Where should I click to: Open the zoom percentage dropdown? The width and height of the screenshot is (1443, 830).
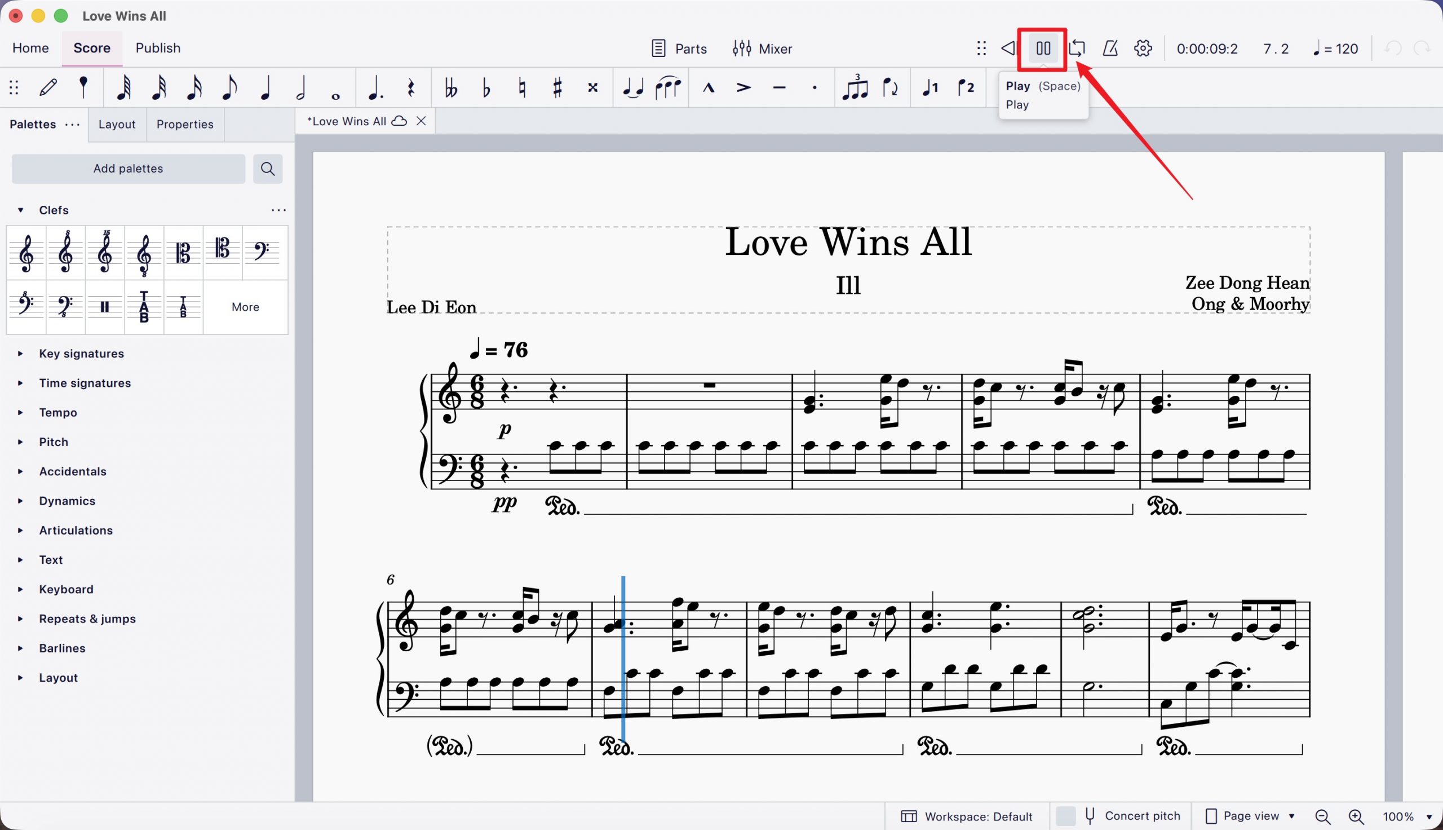pos(1429,817)
